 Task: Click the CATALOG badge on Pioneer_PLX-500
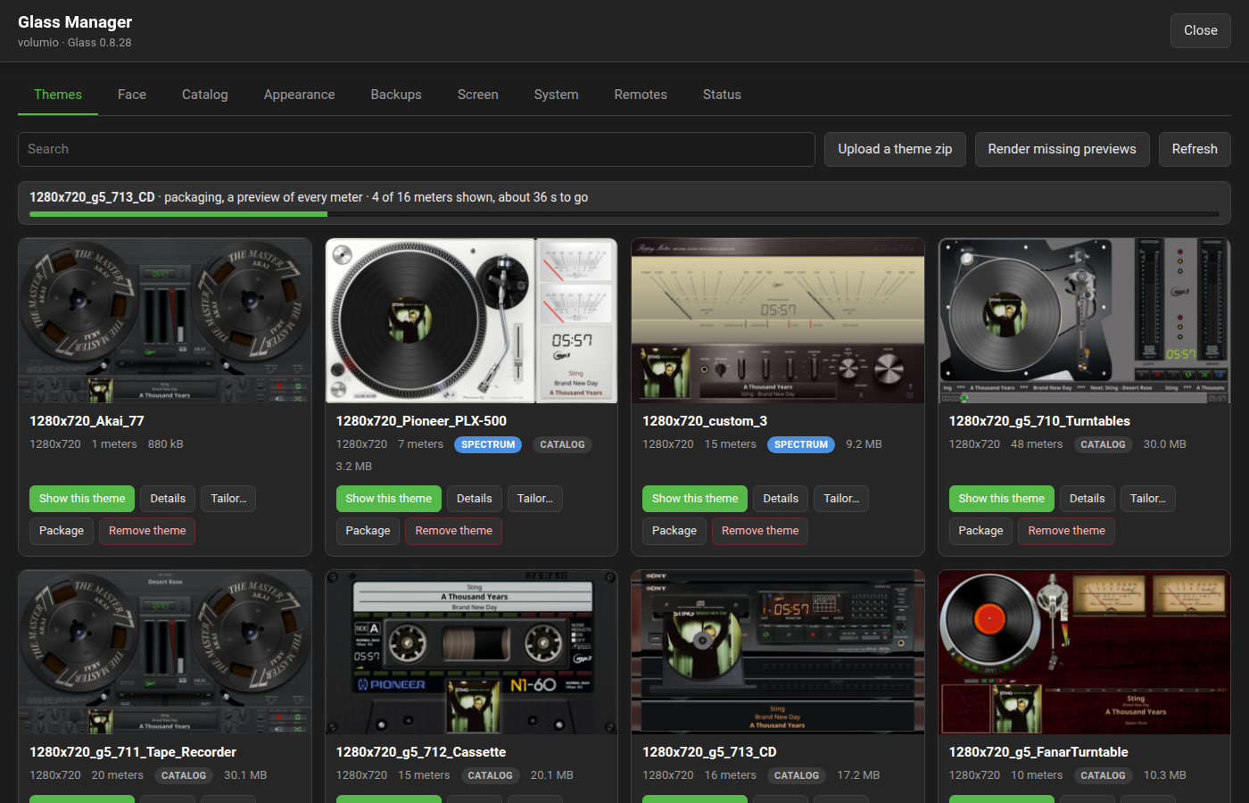point(563,444)
